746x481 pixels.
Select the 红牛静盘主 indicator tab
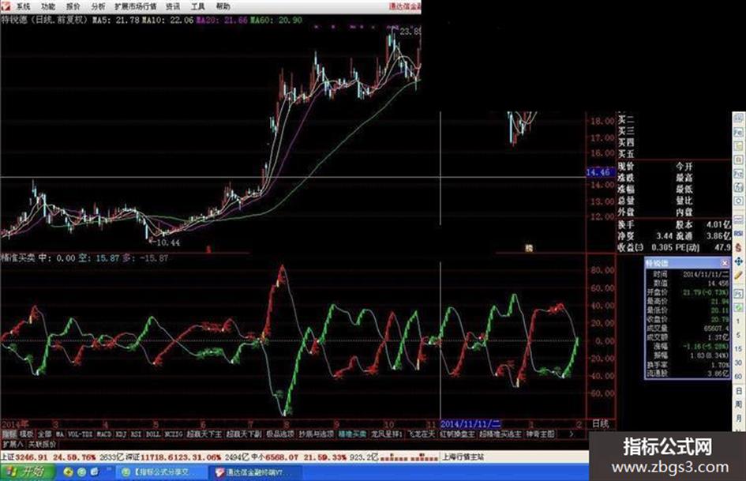tap(457, 434)
